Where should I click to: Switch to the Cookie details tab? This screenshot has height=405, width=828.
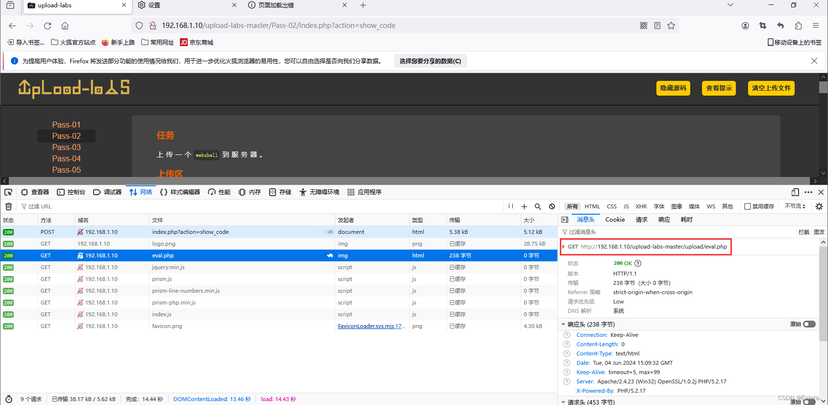pyautogui.click(x=615, y=220)
